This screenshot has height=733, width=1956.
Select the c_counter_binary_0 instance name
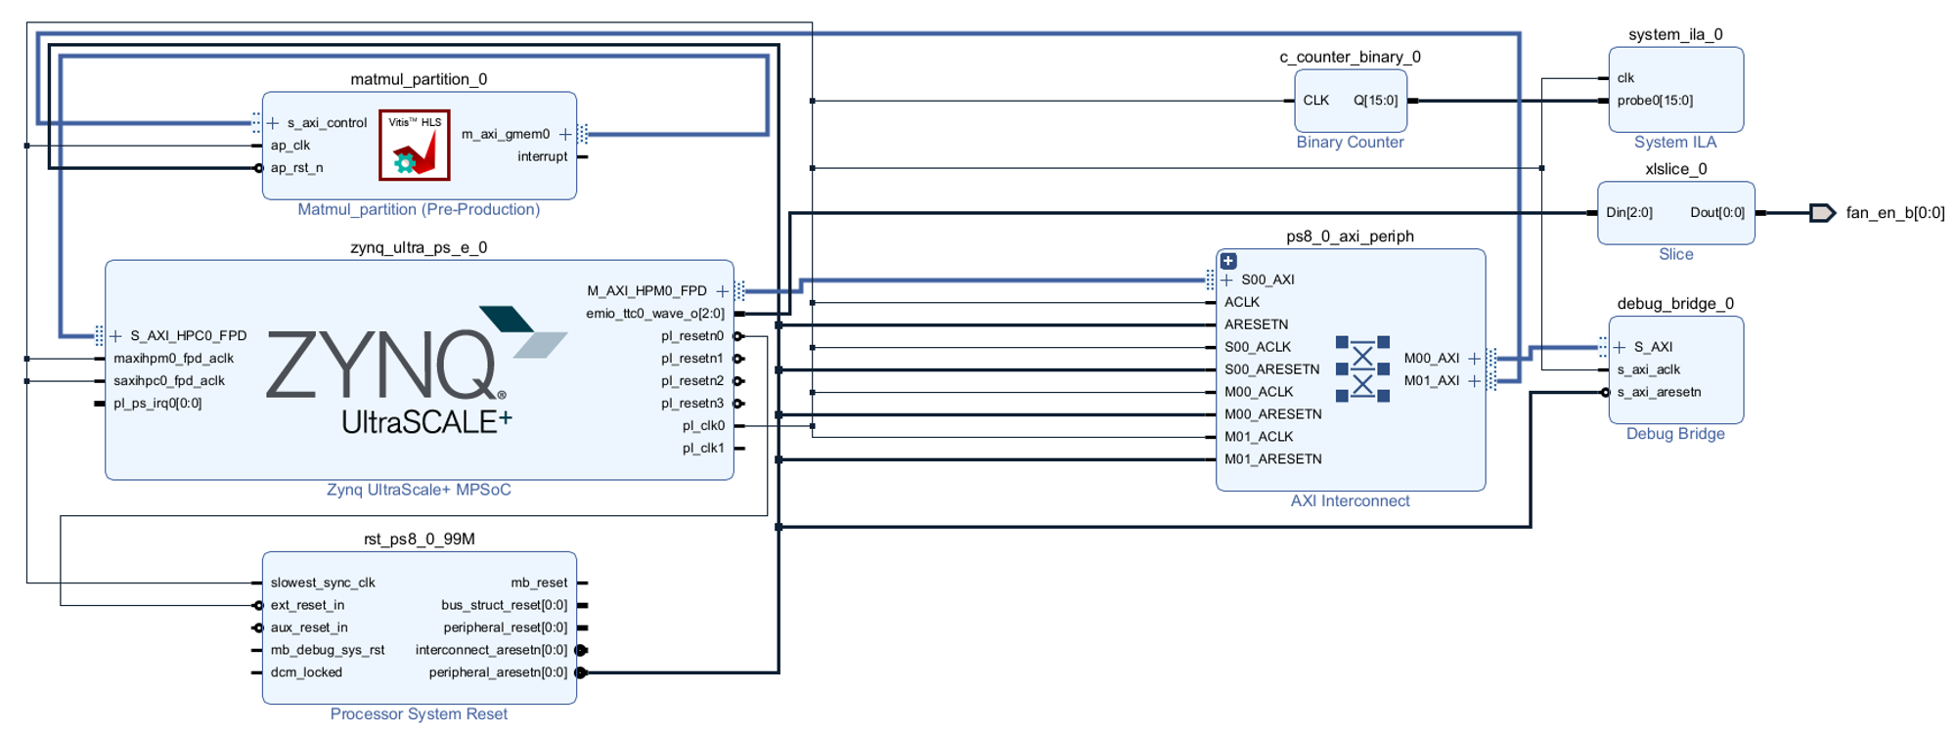(1350, 57)
